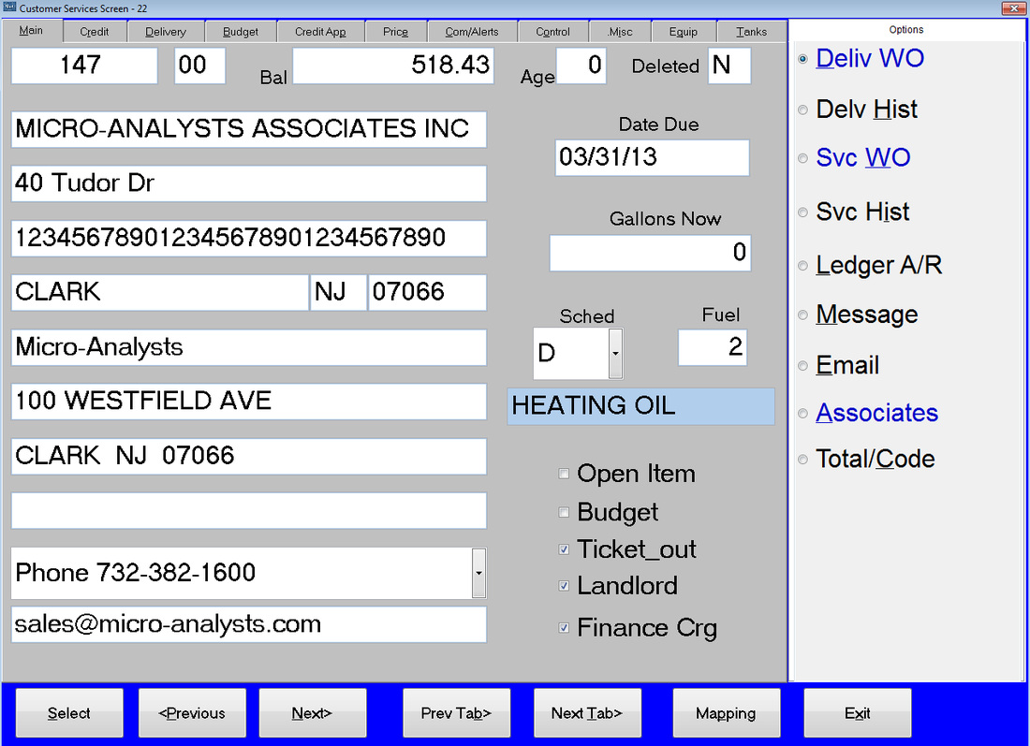Focus the empty field above the phone number
1030x746 pixels.
pyautogui.click(x=248, y=510)
